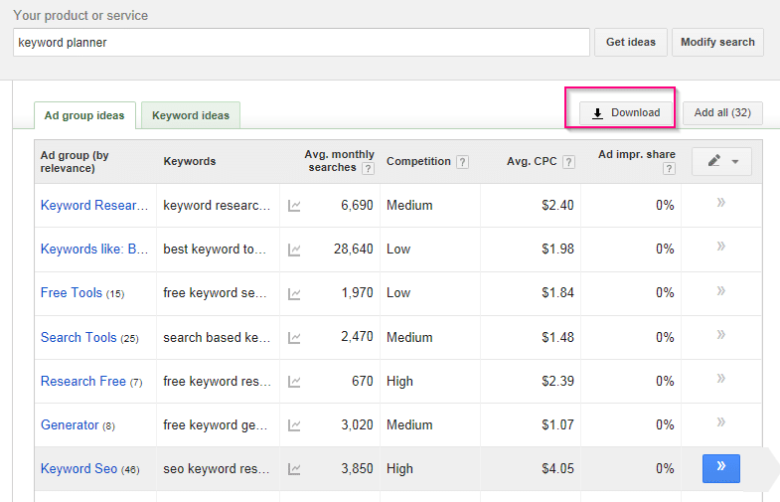Open help icon next to Avg. CPC
The image size is (780, 502).
coord(568,162)
